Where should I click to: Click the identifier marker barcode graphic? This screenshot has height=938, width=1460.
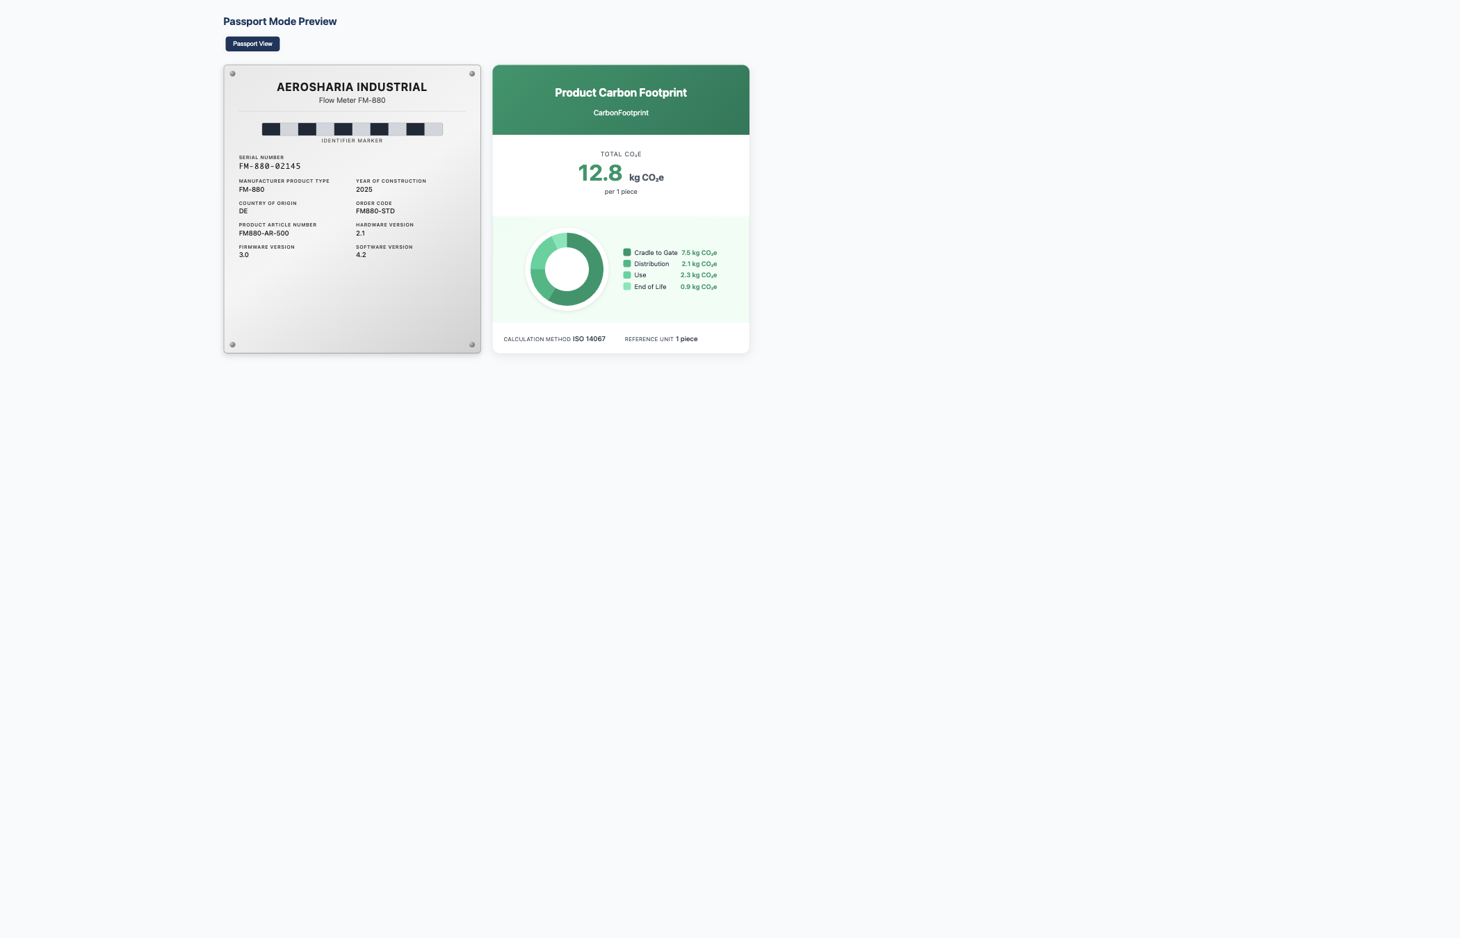point(352,129)
